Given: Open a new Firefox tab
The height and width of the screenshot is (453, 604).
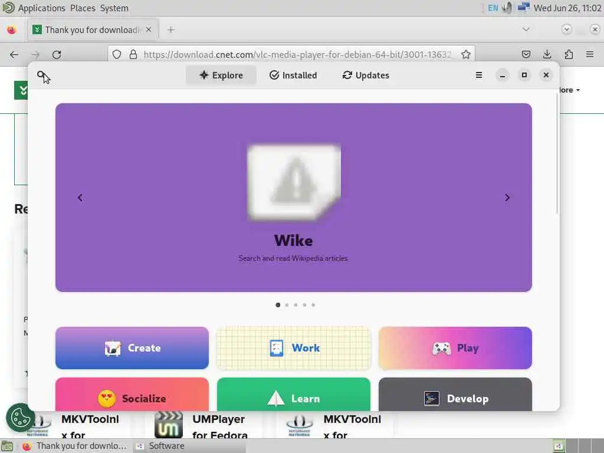Looking at the screenshot, I should [170, 29].
